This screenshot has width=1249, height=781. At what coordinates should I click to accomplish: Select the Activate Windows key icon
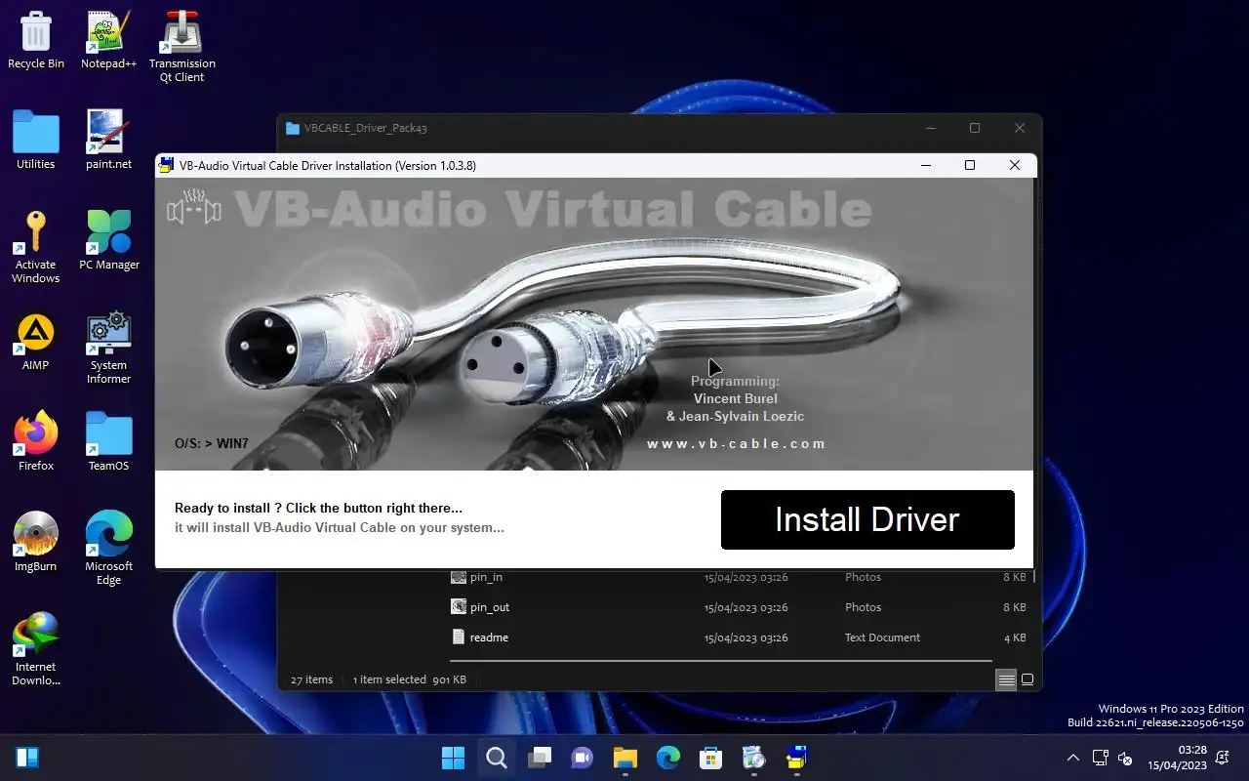(36, 248)
